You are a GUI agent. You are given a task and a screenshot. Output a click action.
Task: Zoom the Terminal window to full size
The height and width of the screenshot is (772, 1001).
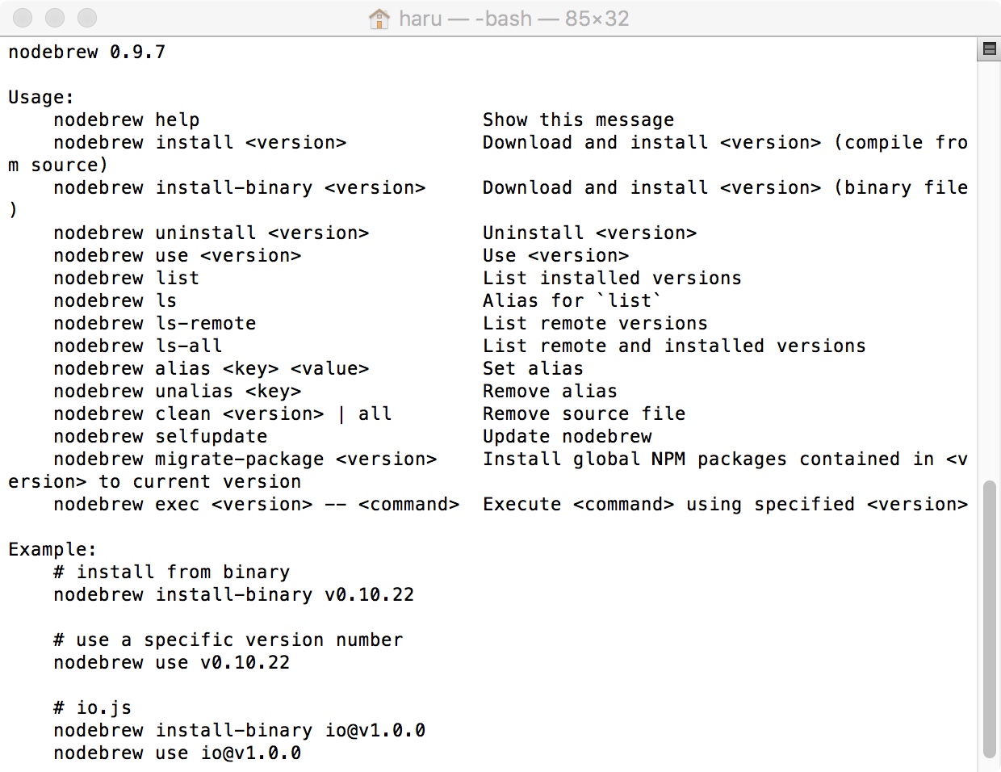(x=87, y=18)
